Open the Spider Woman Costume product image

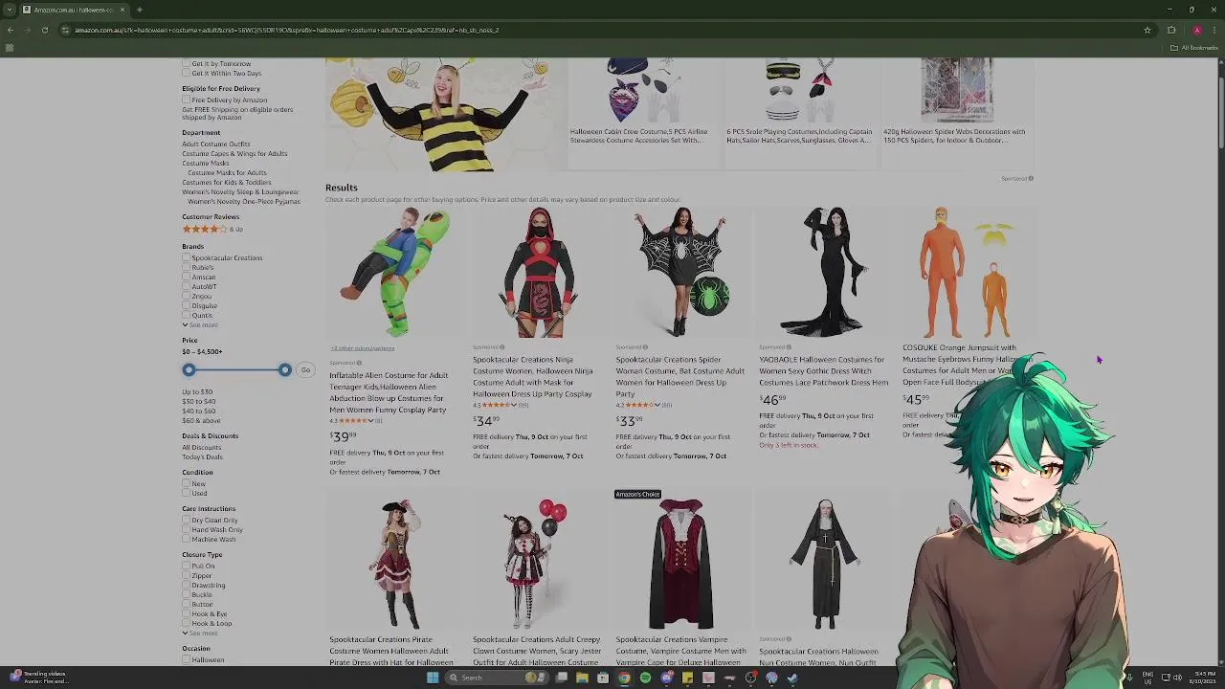681,272
